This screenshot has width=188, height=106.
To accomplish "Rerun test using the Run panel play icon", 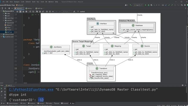I will (x=1, y=89).
